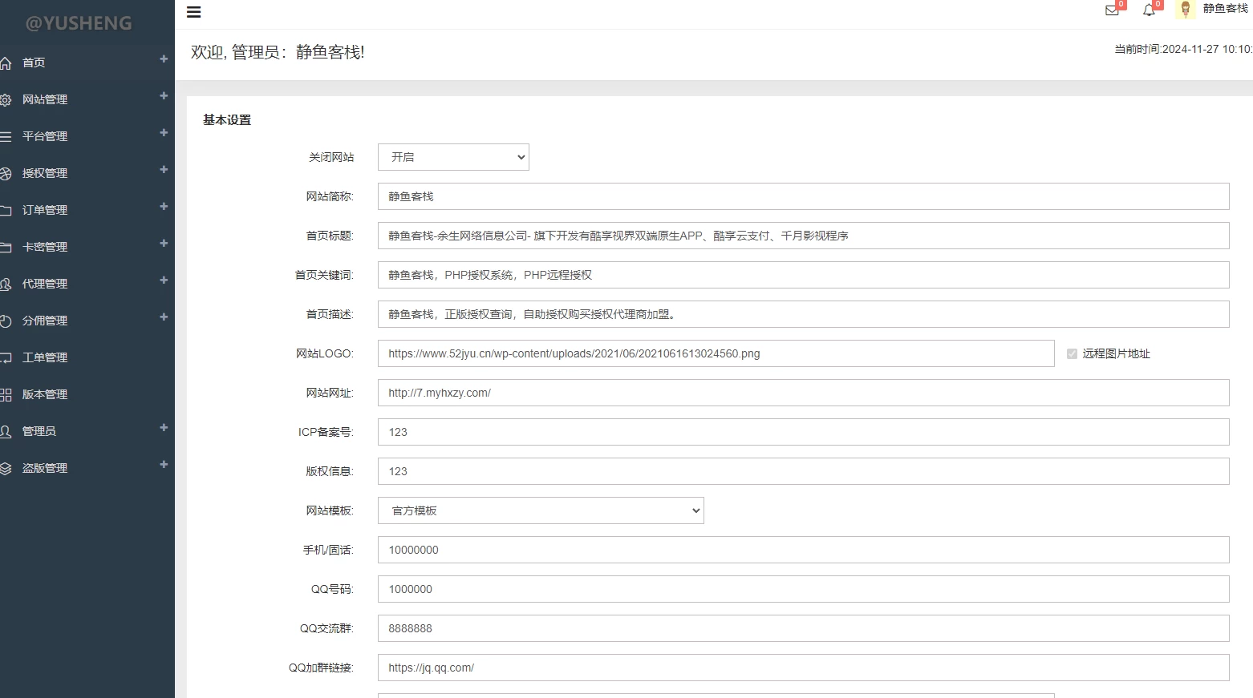
Task: Click the hamburger menu toggle icon
Action: (x=193, y=12)
